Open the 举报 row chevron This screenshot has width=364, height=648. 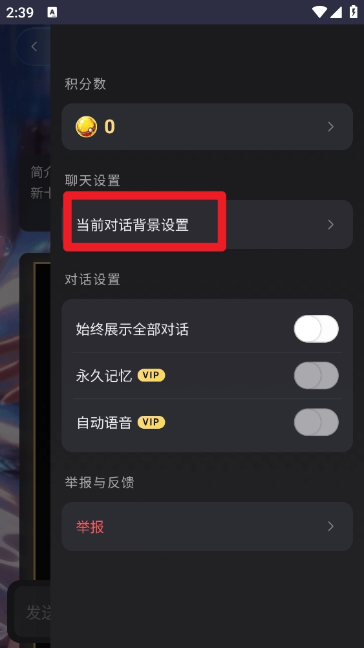[330, 526]
